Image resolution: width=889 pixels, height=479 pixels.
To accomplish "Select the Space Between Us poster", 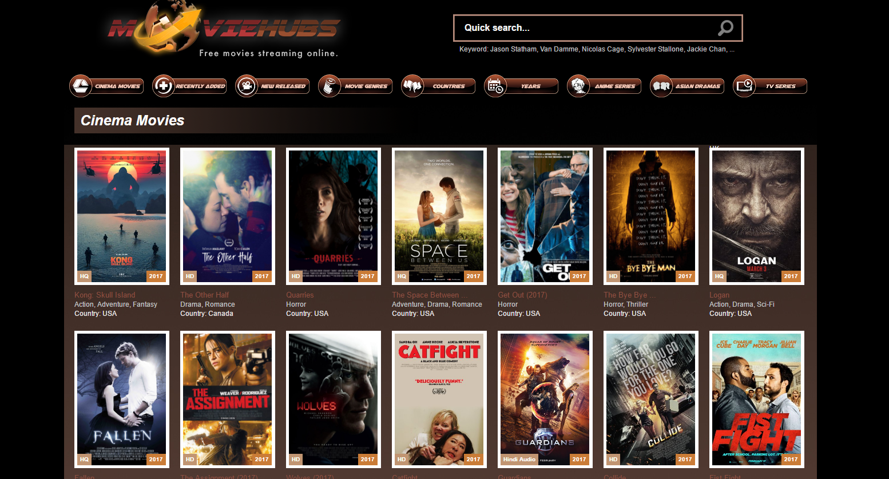I will [x=439, y=216].
